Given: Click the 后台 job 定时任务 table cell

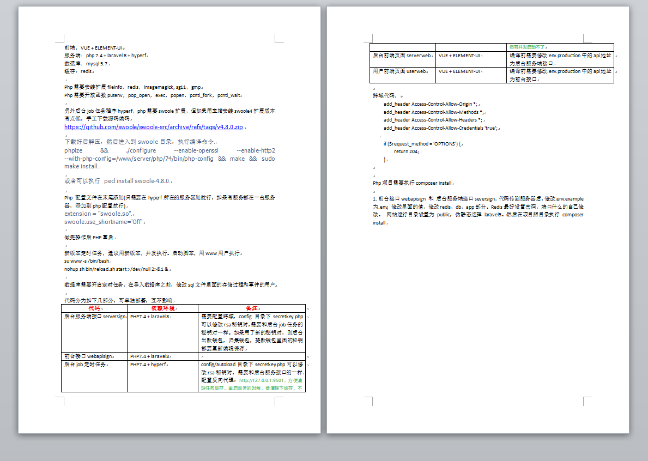Looking at the screenshot, I should coord(94,376).
